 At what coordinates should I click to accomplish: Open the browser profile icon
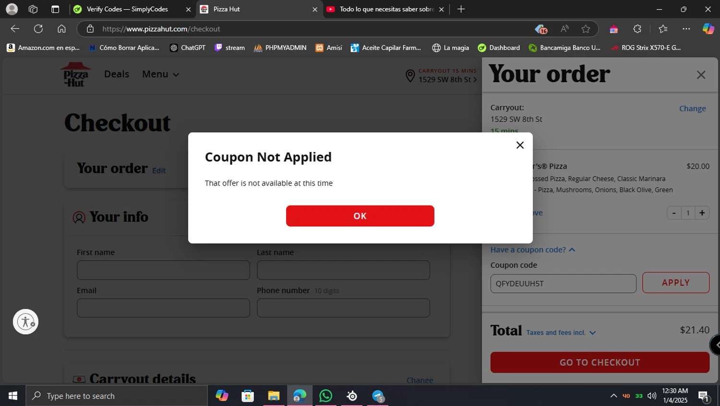point(12,9)
